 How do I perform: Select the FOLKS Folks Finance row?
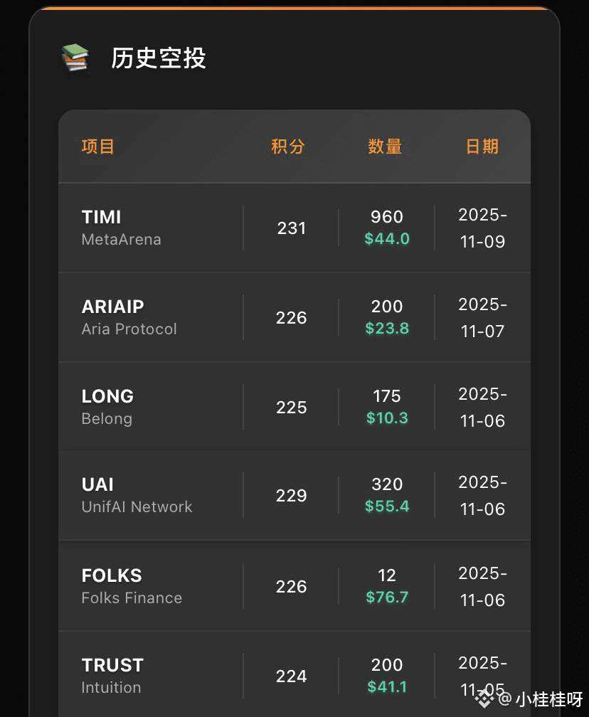tap(294, 586)
